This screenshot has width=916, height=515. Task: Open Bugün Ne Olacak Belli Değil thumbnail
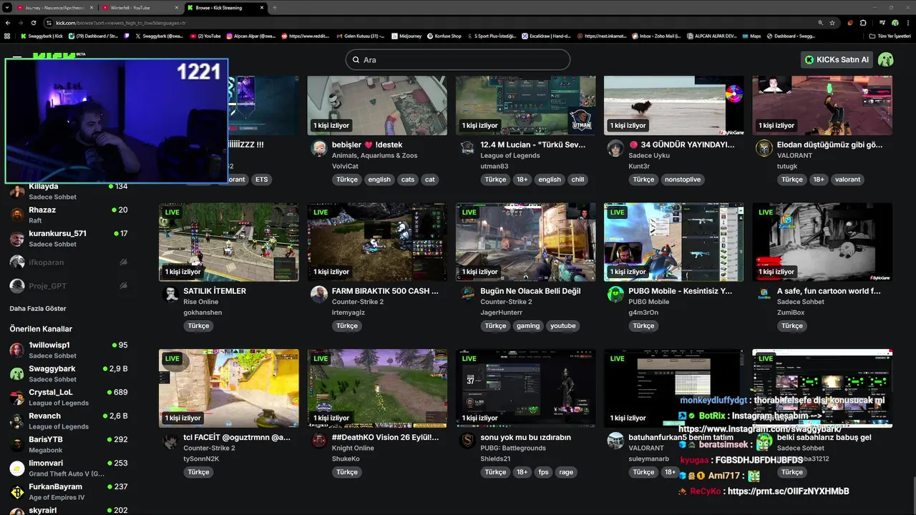point(526,242)
